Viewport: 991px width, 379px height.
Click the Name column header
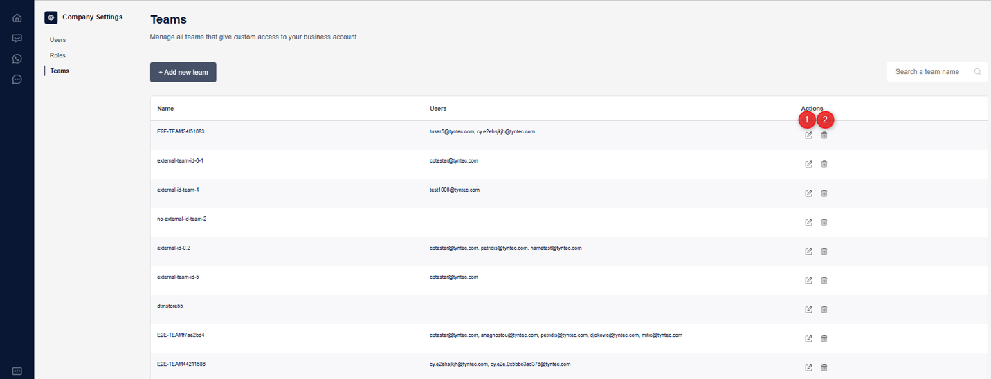point(165,109)
